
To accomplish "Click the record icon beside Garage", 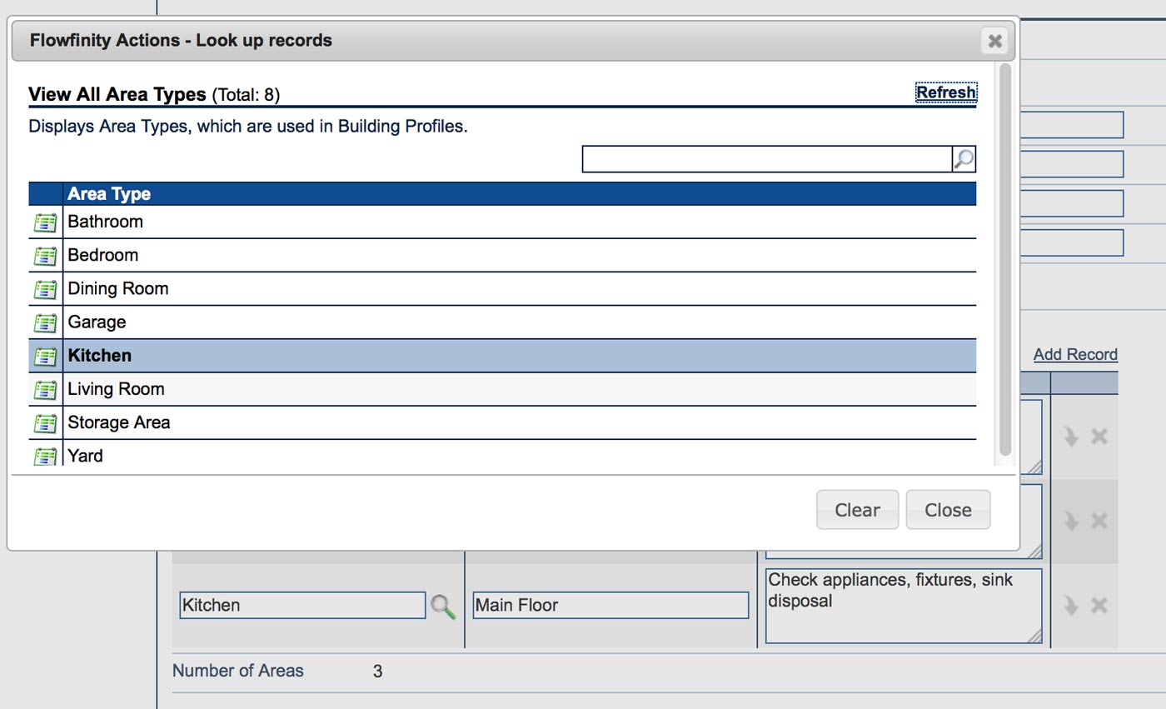I will [45, 322].
